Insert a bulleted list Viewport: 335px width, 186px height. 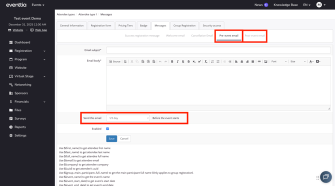pos(218,61)
